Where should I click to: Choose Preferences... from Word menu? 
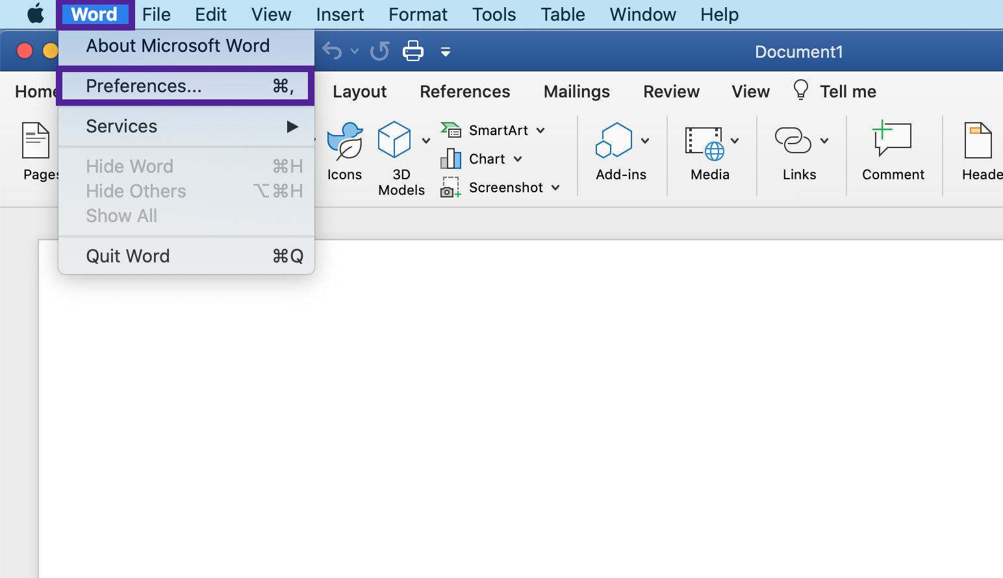pyautogui.click(x=186, y=86)
